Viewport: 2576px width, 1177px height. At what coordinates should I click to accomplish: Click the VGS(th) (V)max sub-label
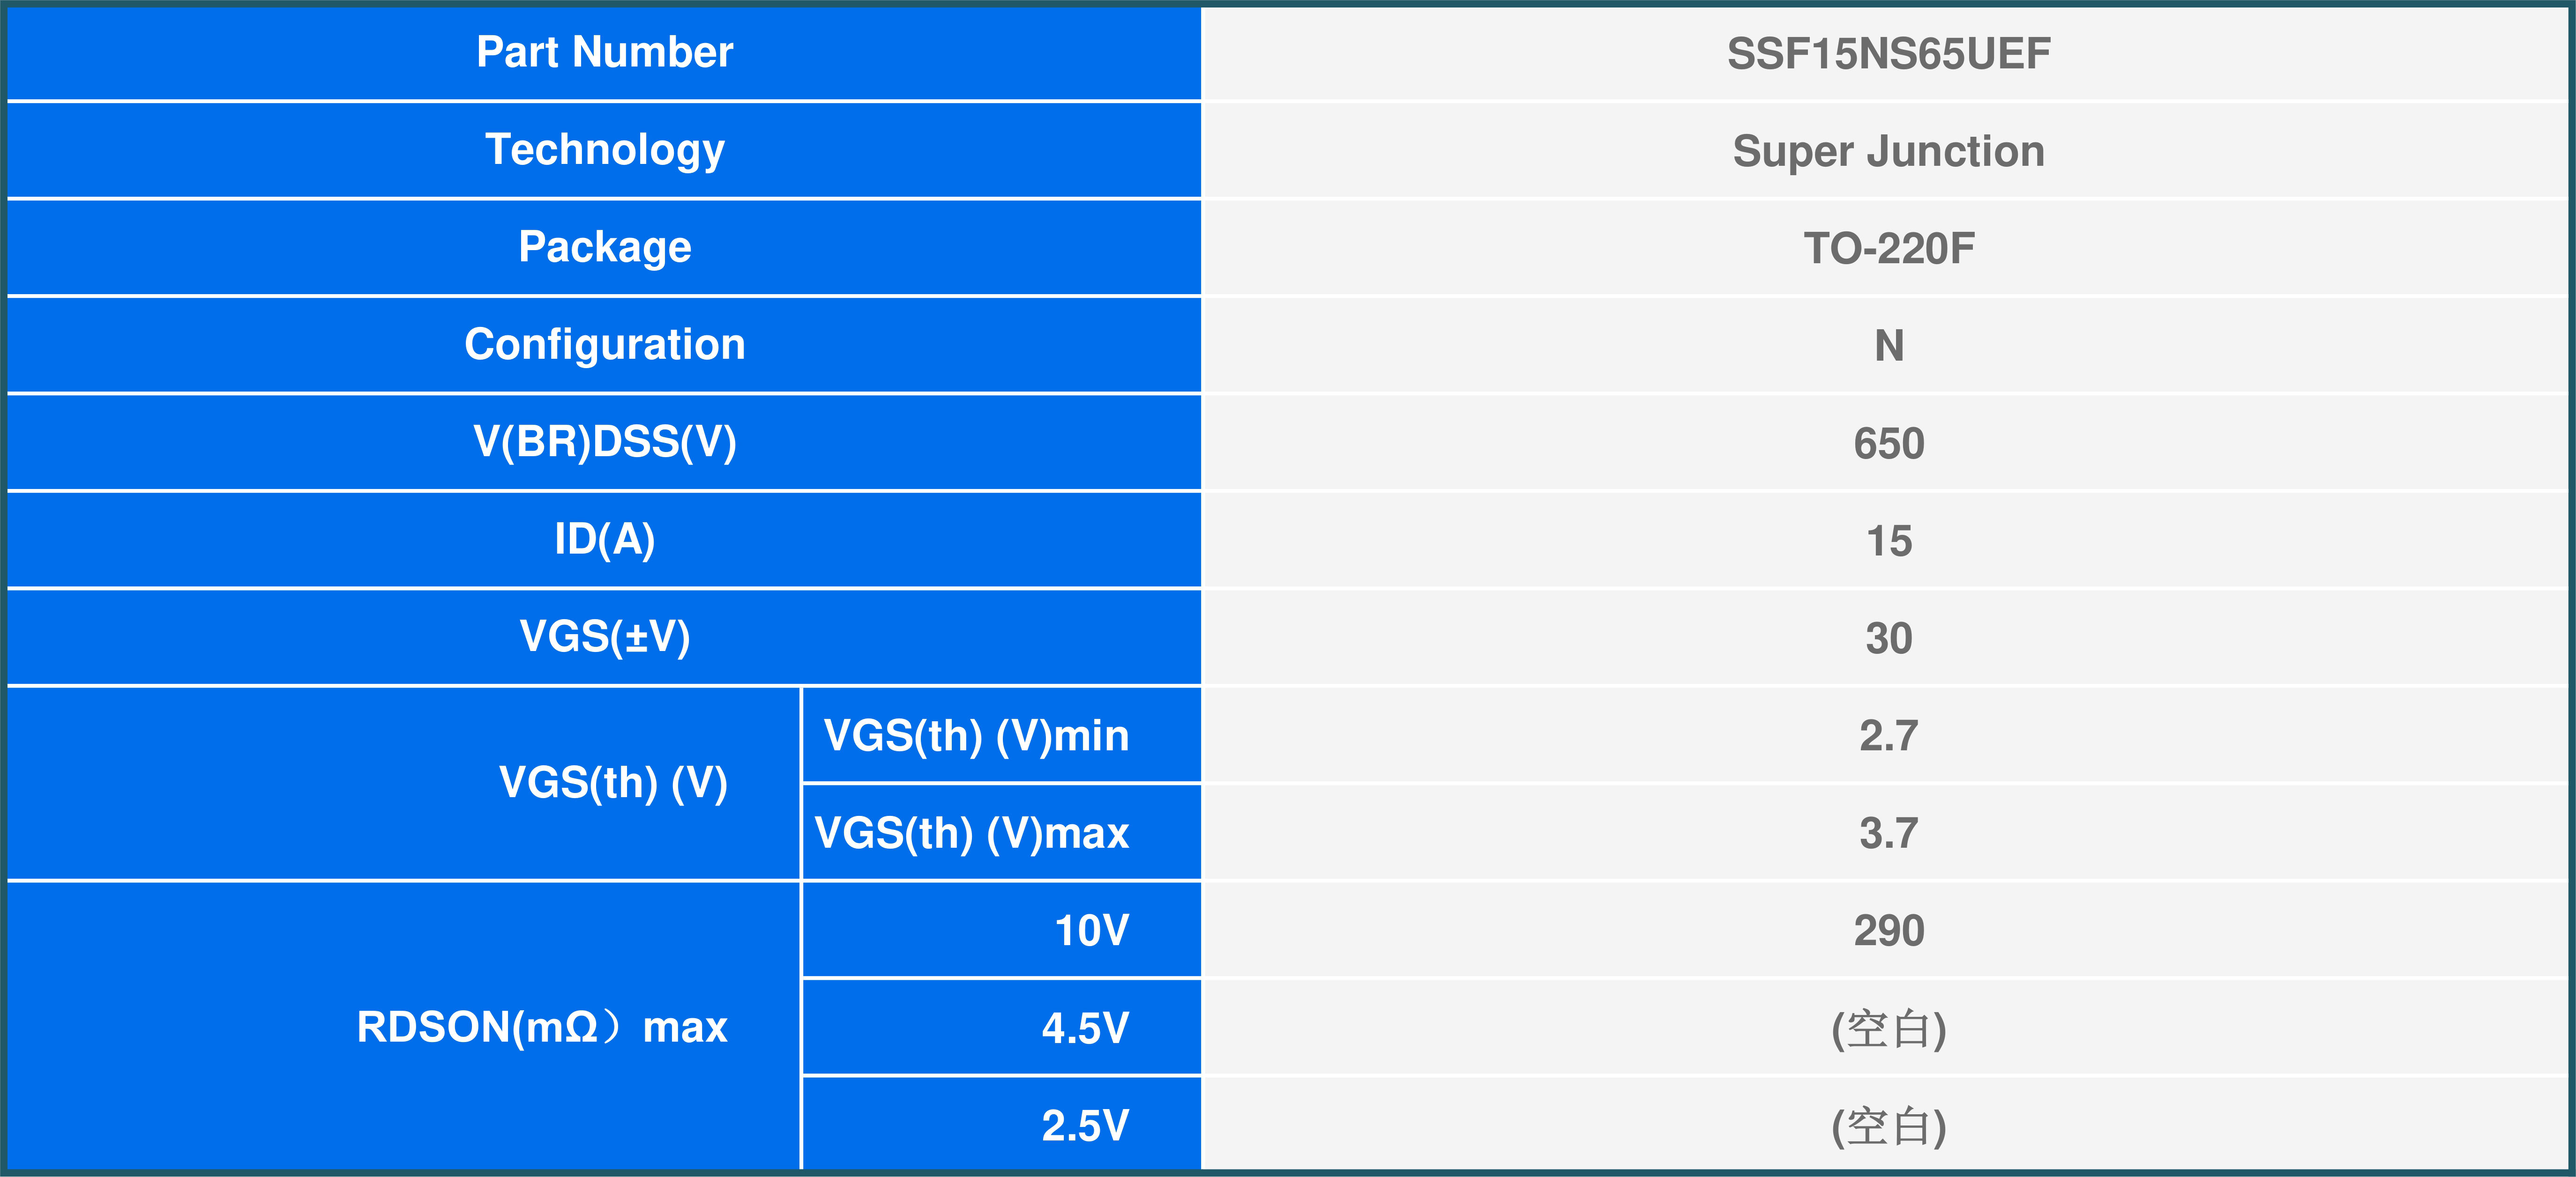972,833
